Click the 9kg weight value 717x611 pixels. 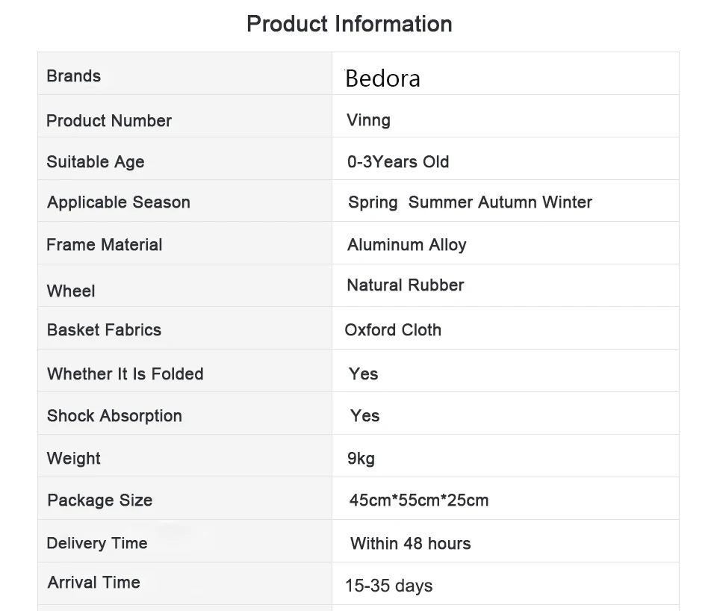pos(361,459)
